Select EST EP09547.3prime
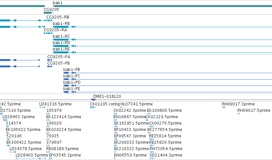The height and width of the screenshot is (160, 272). pos(130,136)
